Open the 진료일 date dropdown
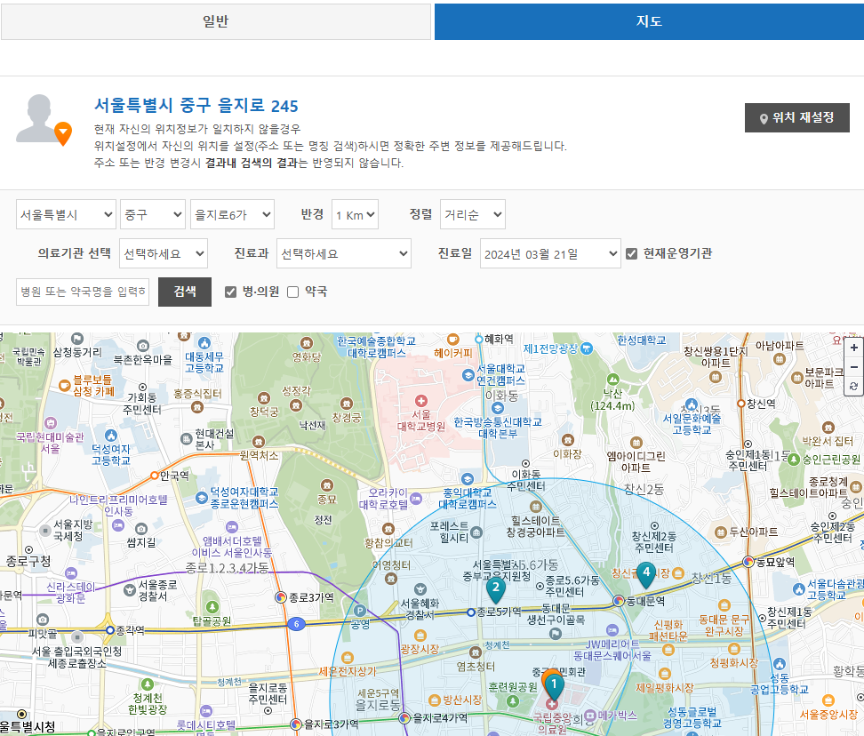 tap(550, 253)
